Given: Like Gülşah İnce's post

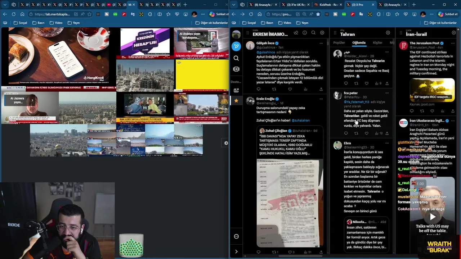Looking at the screenshot, I should tap(290, 89).
